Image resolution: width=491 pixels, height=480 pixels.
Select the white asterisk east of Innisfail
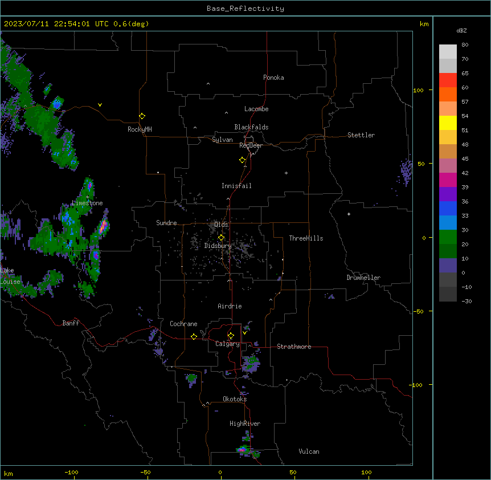[286, 173]
